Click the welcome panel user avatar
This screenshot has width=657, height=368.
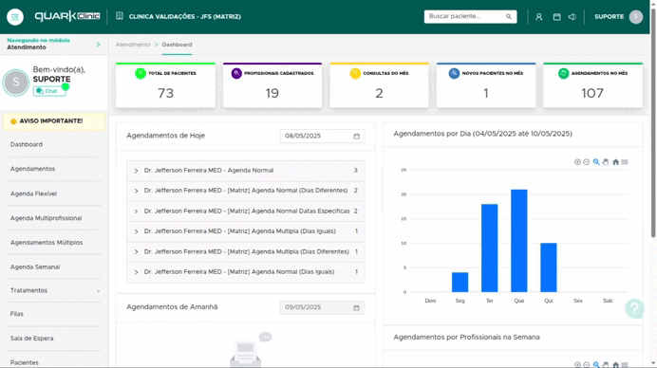click(x=16, y=83)
